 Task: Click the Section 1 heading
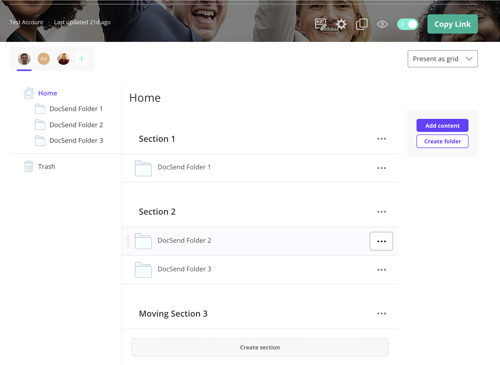tap(157, 139)
